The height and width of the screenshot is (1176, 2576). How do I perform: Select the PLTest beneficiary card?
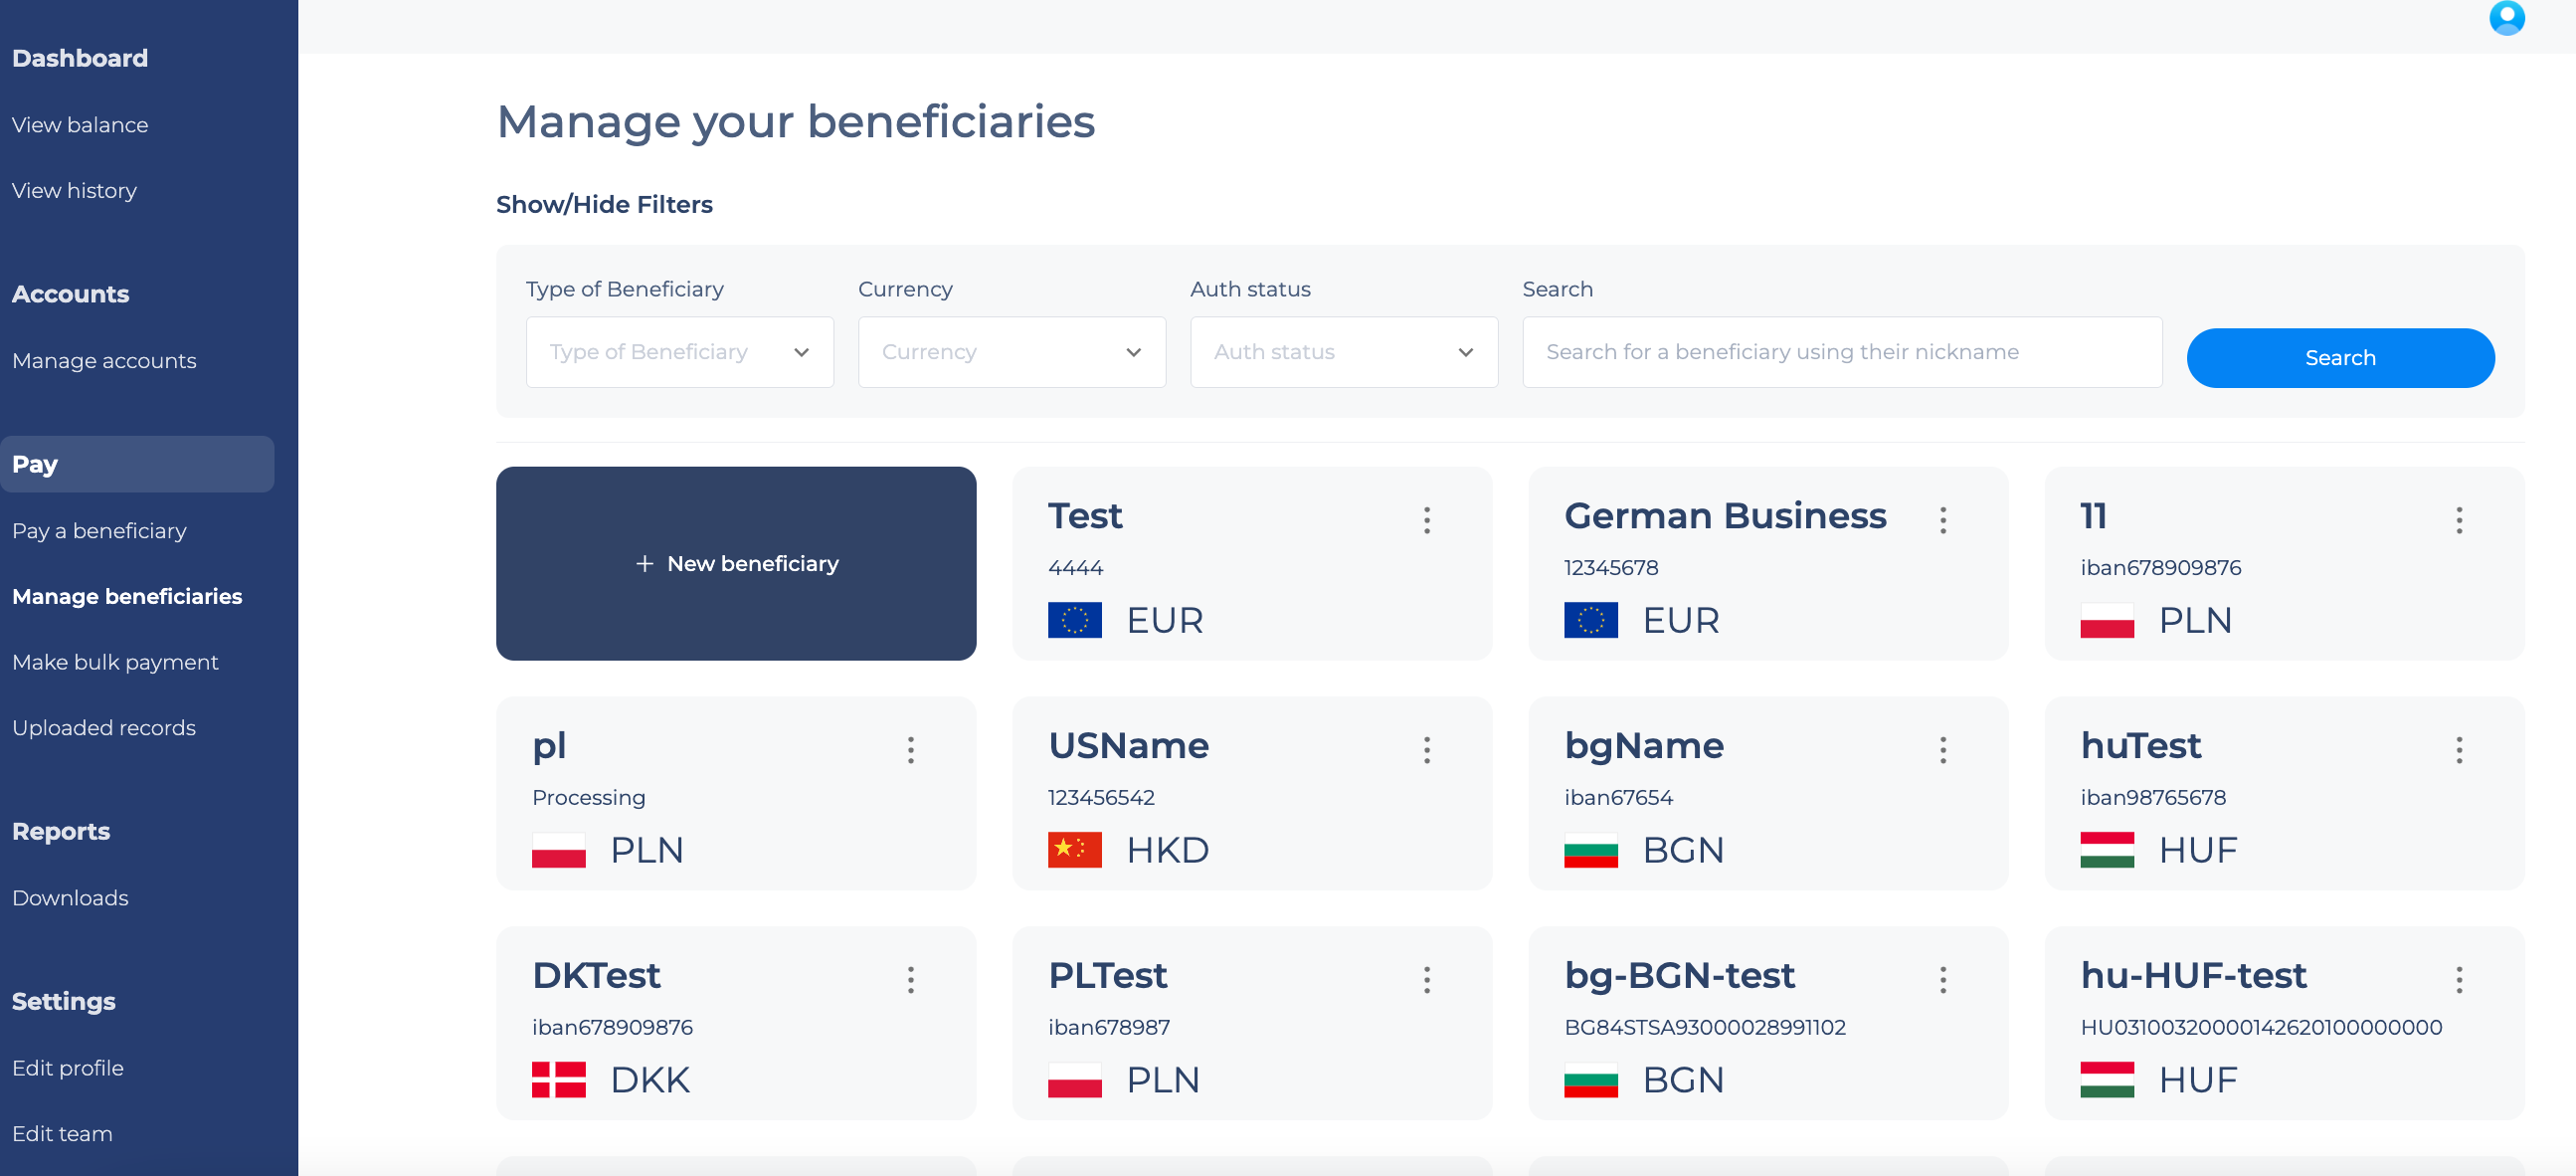1252,1023
